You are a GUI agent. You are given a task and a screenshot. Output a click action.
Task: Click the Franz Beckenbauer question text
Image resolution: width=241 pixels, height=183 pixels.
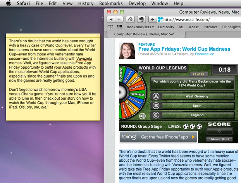pyautogui.click(x=192, y=83)
